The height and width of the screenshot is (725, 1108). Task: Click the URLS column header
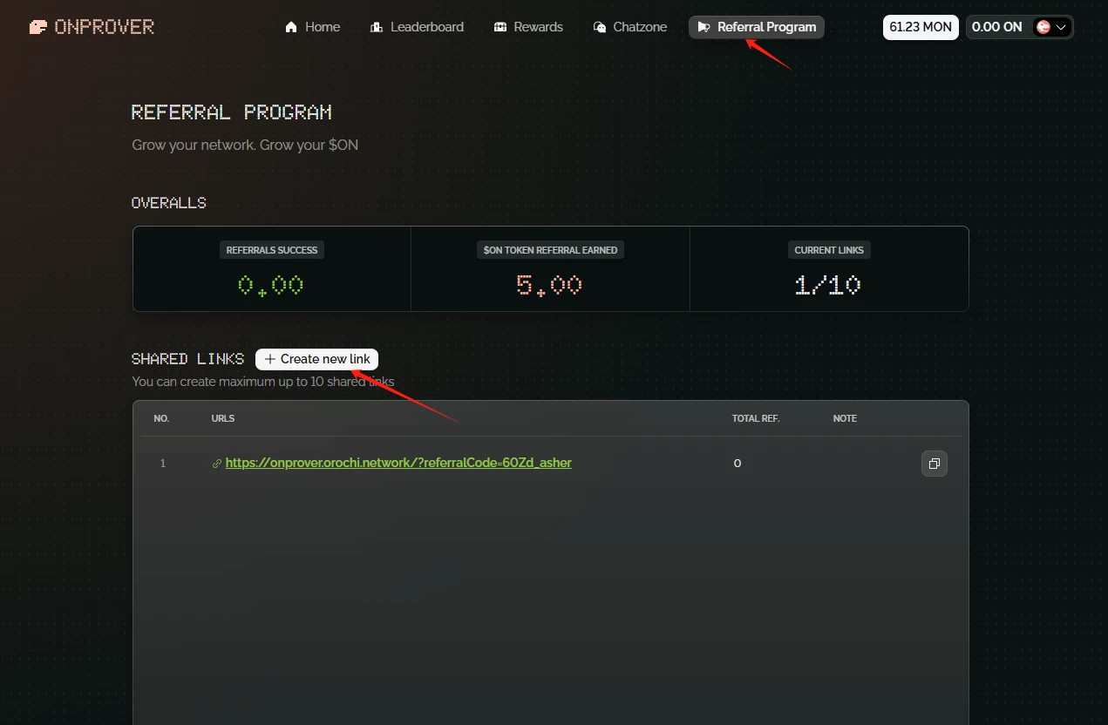223,418
